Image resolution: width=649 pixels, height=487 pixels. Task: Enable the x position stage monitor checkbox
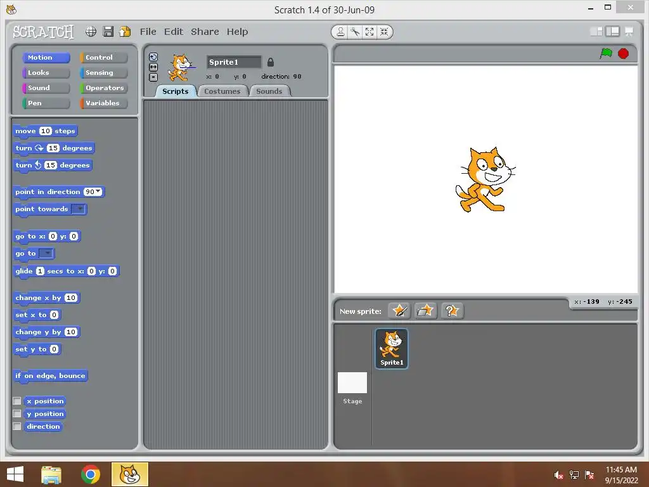pos(17,401)
